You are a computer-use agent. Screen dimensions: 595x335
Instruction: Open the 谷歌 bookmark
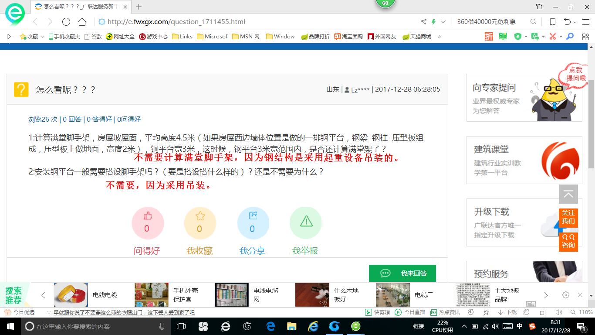93,37
